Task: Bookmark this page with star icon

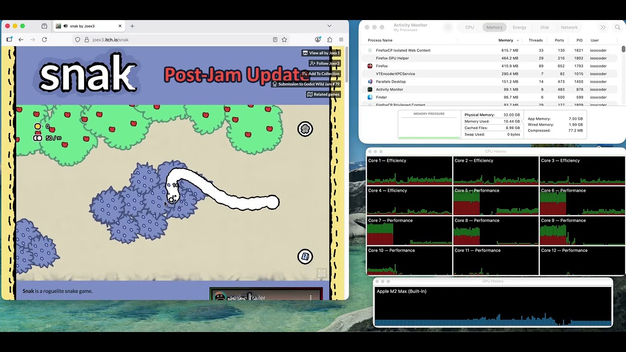Action: [284, 40]
